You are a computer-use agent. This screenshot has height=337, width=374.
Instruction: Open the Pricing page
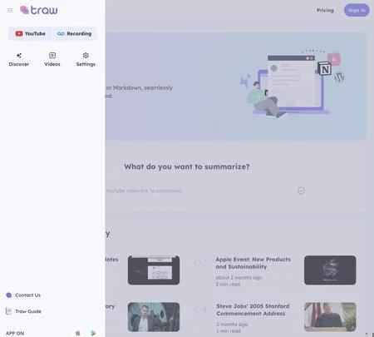point(325,10)
